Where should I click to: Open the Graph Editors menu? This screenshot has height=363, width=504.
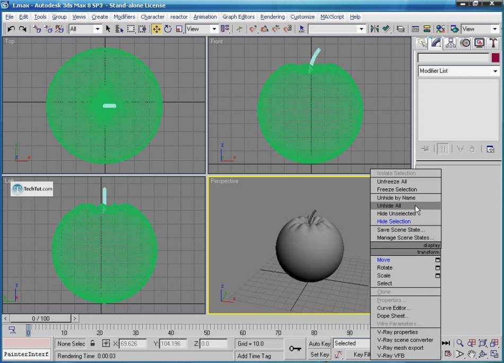click(238, 17)
